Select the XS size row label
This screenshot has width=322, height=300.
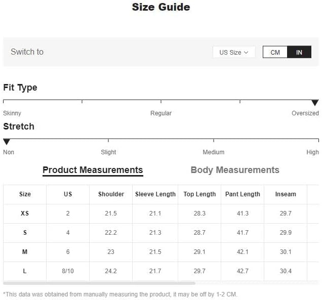25,213
